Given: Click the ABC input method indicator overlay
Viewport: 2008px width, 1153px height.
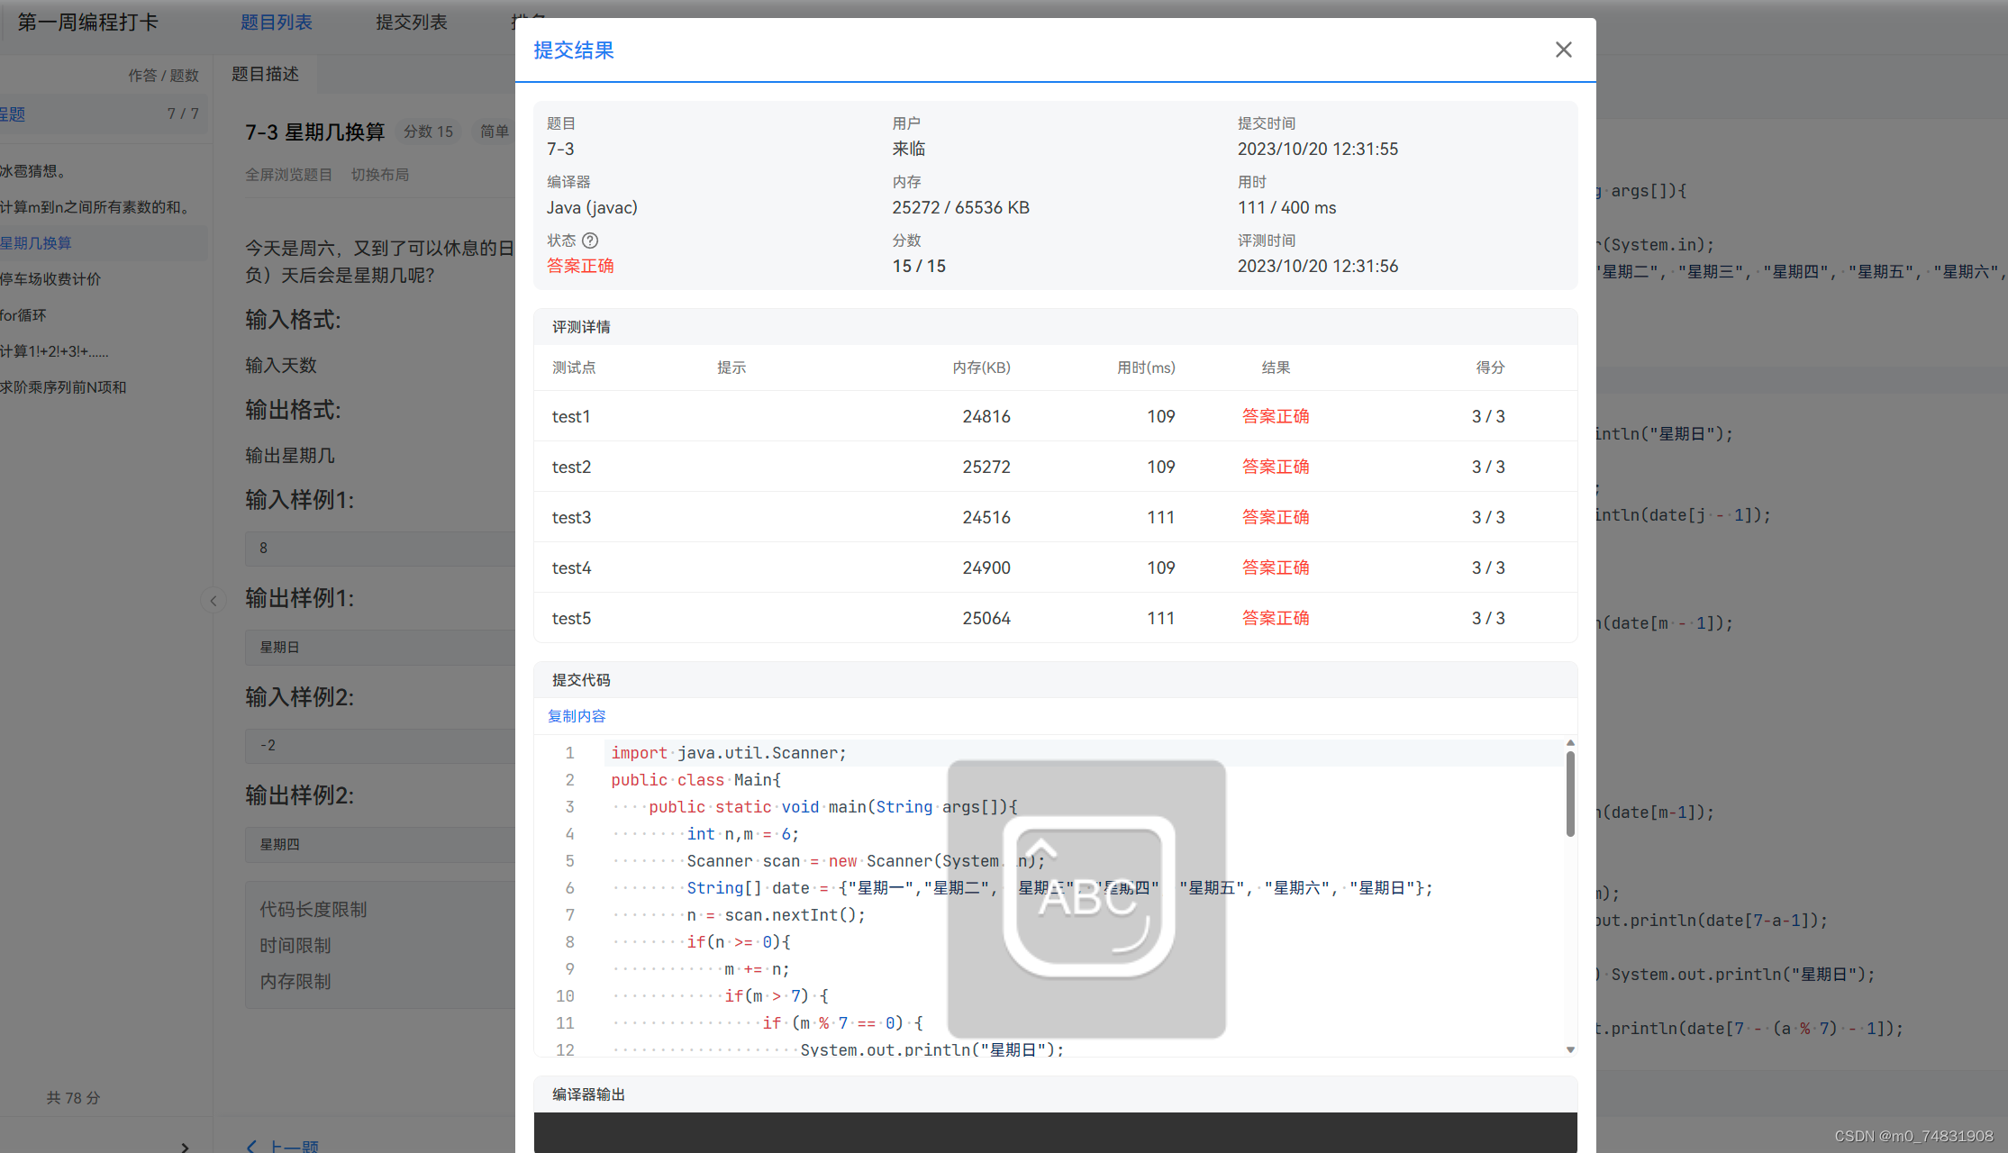Looking at the screenshot, I should pos(1086,896).
